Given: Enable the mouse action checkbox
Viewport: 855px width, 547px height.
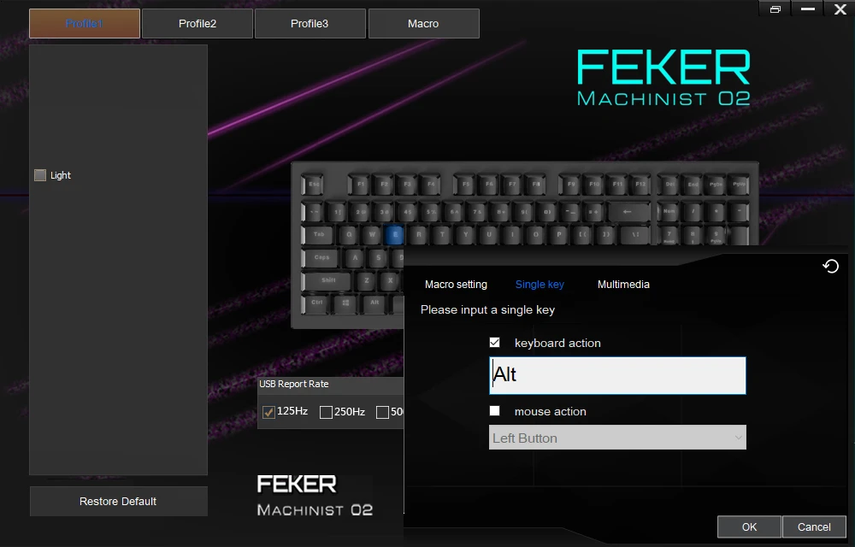Looking at the screenshot, I should (494, 411).
